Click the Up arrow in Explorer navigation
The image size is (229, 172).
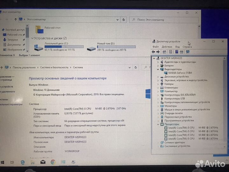[x=16, y=19]
